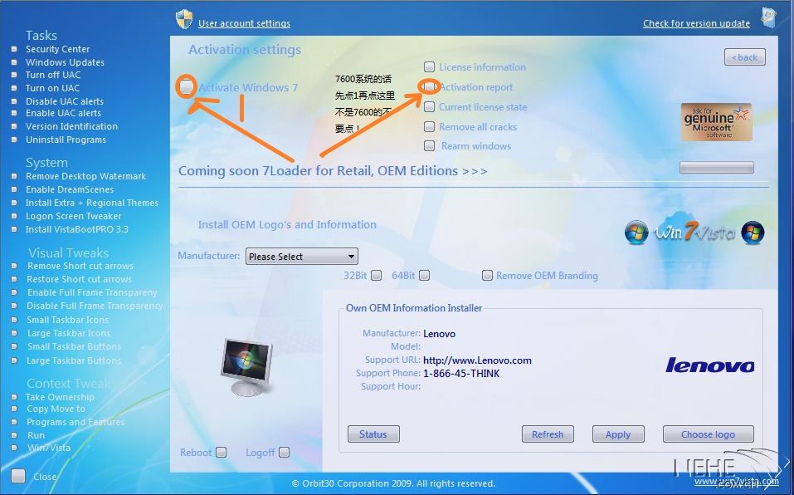Open User account settings link
This screenshot has height=495, width=794.
pyautogui.click(x=244, y=23)
